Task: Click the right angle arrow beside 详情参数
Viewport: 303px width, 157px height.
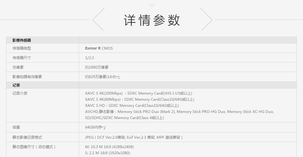Action: click(x=207, y=19)
